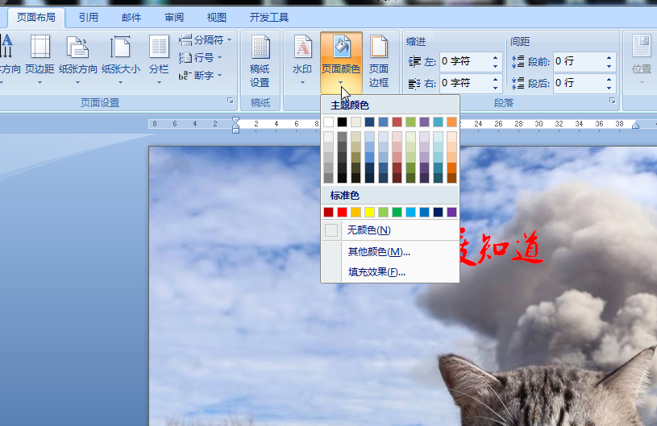The image size is (657, 426).
Task: Switch to the 邮件 tab
Action: click(x=131, y=18)
